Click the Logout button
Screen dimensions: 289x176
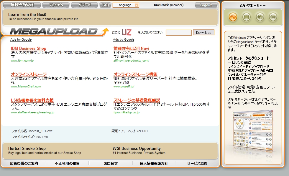tap(206, 5)
